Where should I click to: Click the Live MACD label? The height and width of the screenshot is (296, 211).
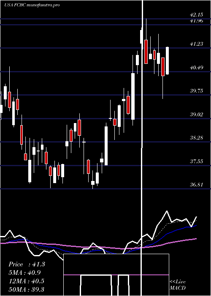[178, 285]
